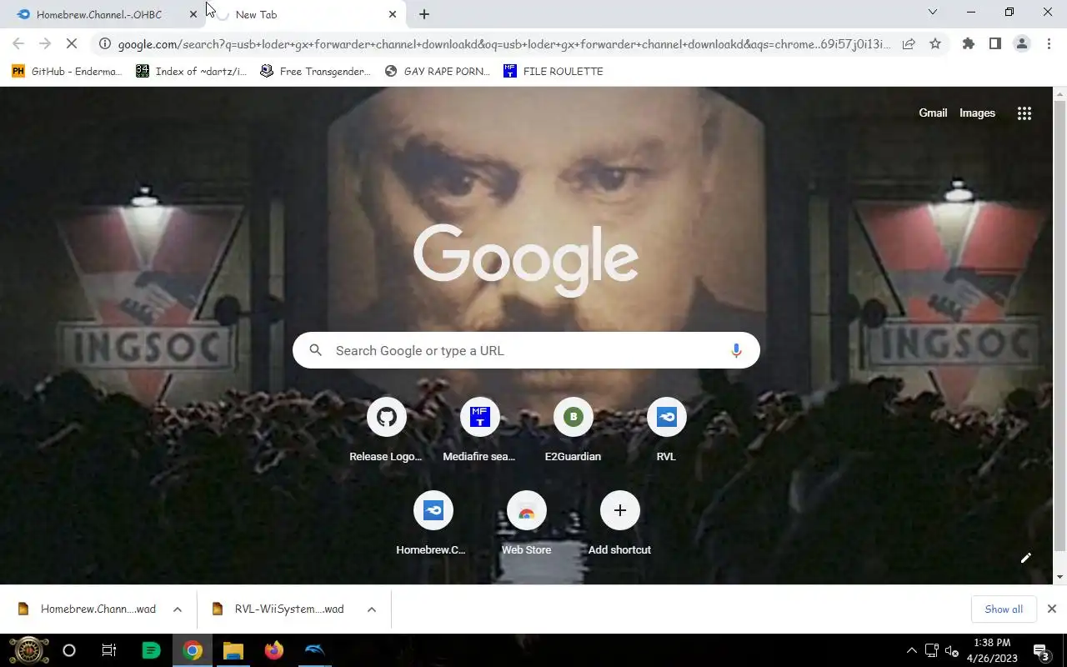
Task: Open the GitHub - Enderma... bookmark
Action: point(67,71)
